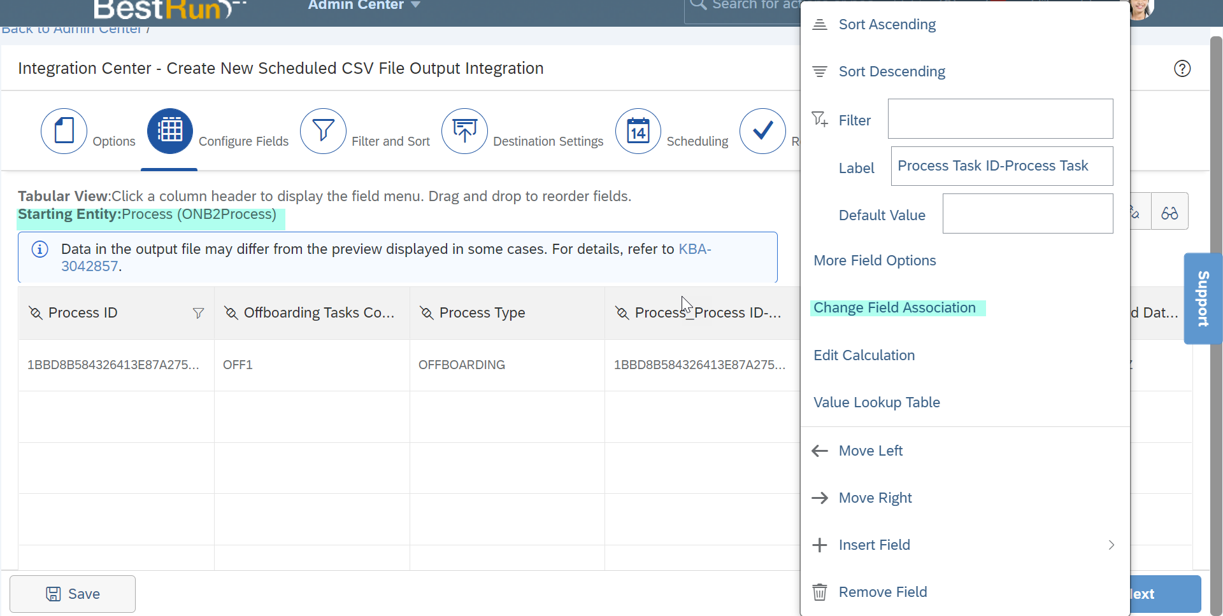The width and height of the screenshot is (1223, 616).
Task: Expand the Insert Field submenu chevron
Action: click(1112, 545)
